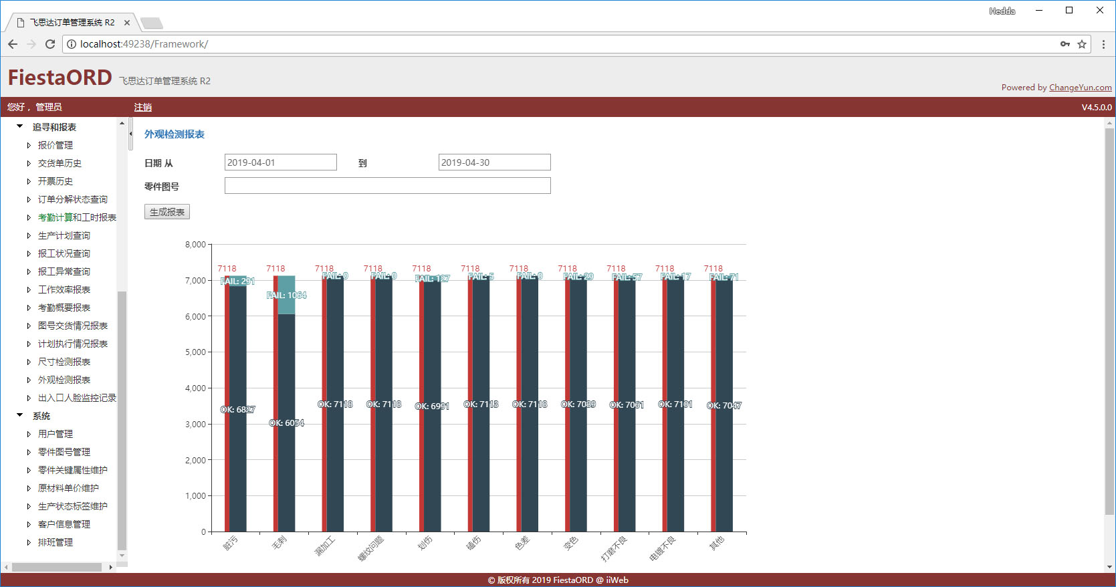Open 生产状态标签维护 menu item
Image resolution: width=1116 pixels, height=587 pixels.
73,506
